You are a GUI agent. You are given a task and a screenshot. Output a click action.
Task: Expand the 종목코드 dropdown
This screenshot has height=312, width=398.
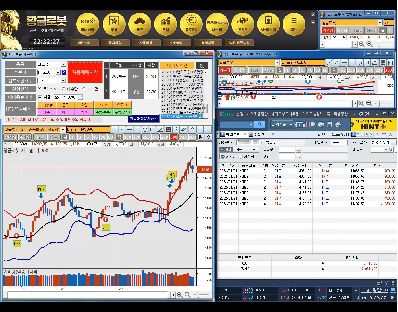point(386,150)
